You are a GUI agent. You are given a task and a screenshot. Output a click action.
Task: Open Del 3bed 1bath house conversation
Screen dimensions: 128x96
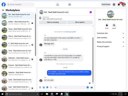coord(17,16)
